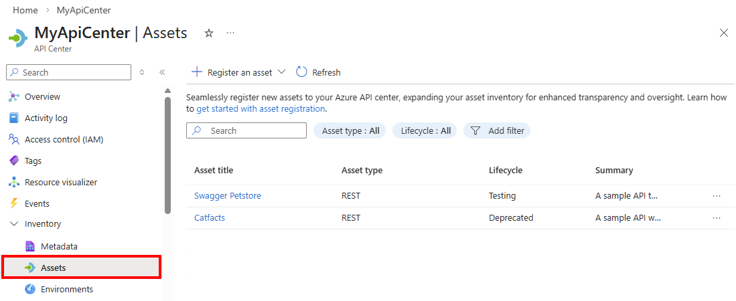
Task: Click the favorite star icon beside Assets title
Action: coord(209,33)
